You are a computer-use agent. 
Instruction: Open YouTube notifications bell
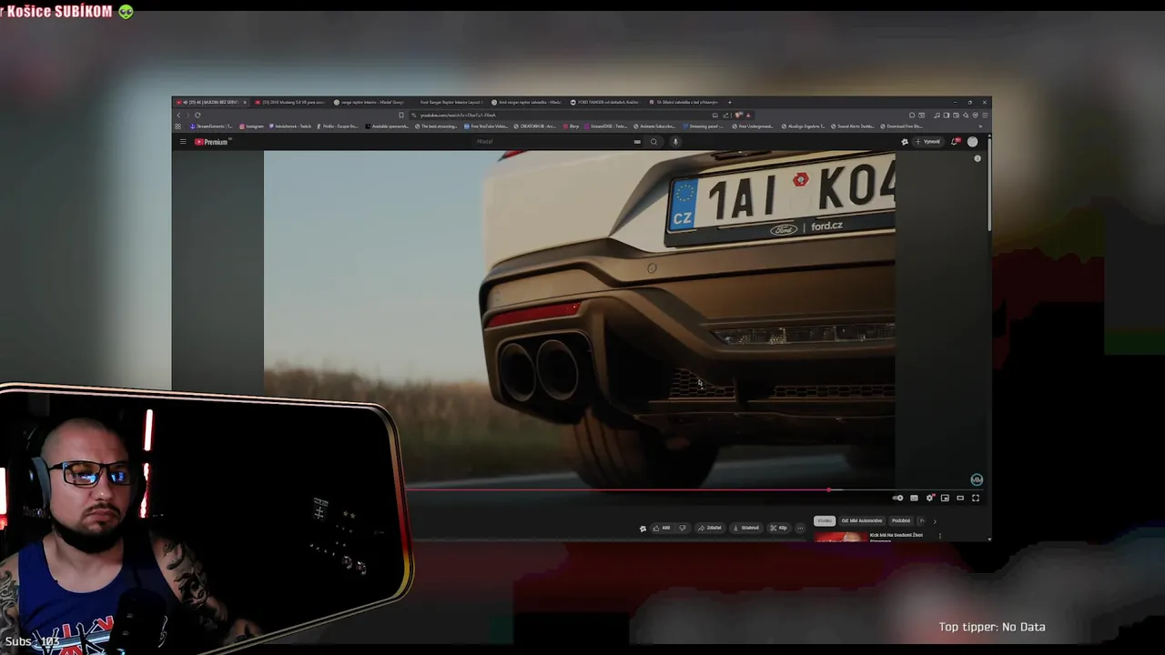click(955, 142)
